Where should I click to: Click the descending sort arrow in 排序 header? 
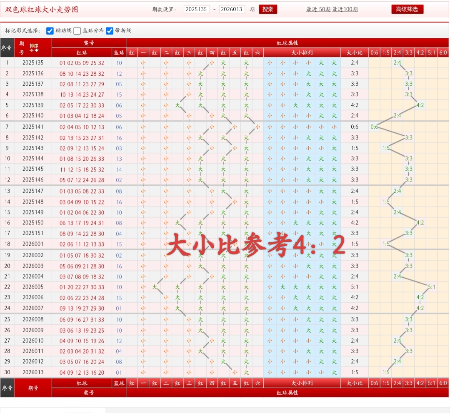click(x=37, y=50)
